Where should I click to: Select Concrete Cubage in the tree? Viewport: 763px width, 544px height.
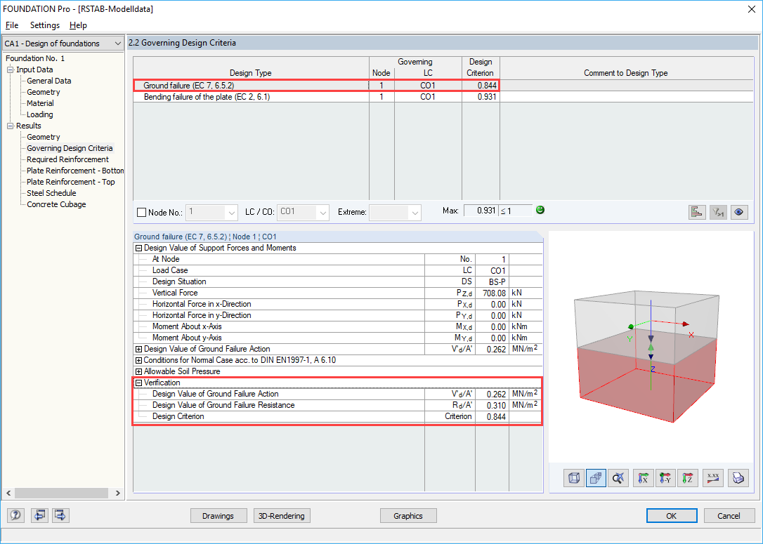point(56,204)
